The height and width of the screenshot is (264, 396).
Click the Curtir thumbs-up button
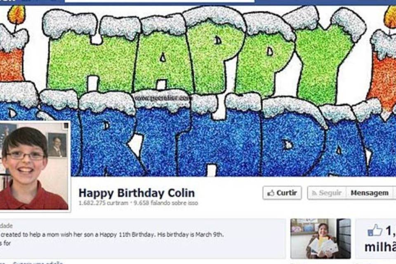(x=282, y=193)
